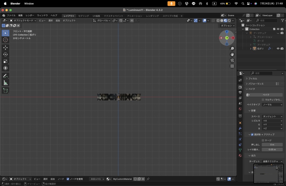Open the レンダー menu
This screenshot has height=186, width=286.
(x=30, y=15)
